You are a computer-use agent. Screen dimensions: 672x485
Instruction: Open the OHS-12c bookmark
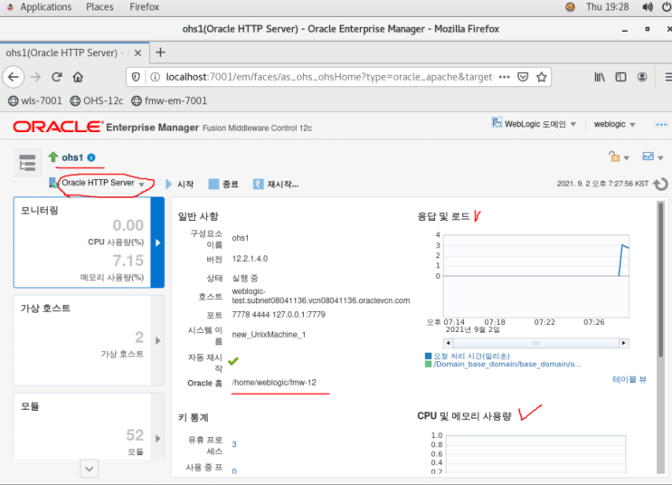click(x=97, y=100)
